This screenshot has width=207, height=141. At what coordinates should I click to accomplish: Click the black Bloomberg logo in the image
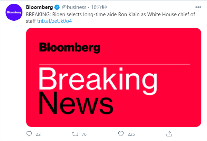pyautogui.click(x=69, y=48)
